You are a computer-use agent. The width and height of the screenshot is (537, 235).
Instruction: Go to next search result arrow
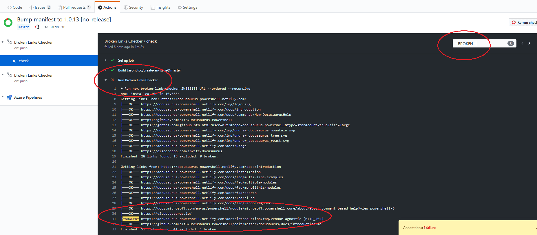click(x=529, y=43)
